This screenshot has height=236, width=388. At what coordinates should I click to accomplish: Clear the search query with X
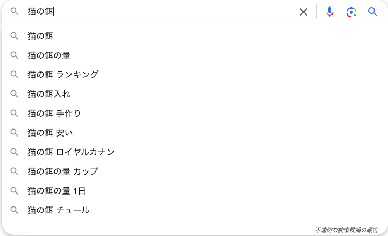coord(304,12)
